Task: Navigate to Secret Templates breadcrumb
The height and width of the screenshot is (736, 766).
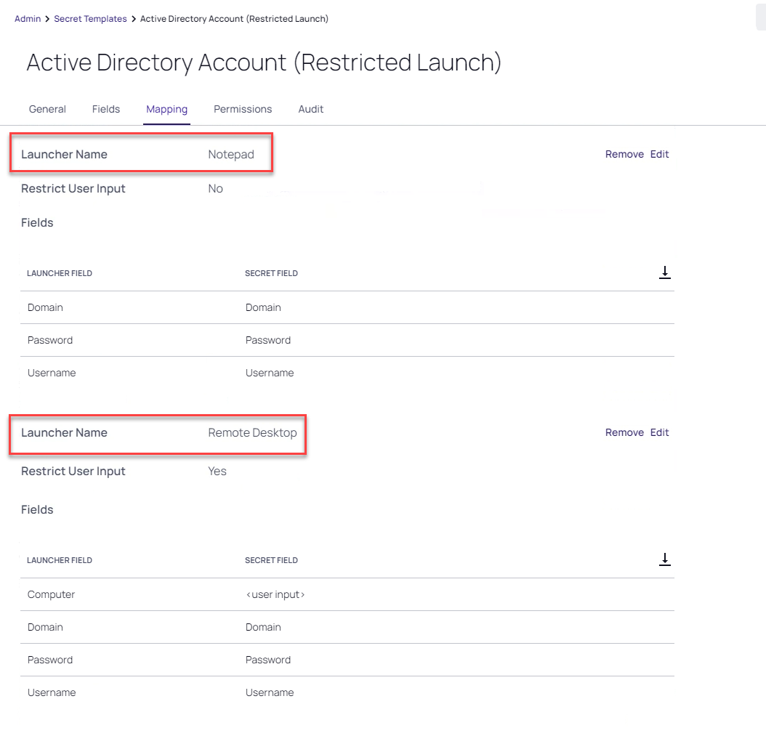Action: click(90, 19)
